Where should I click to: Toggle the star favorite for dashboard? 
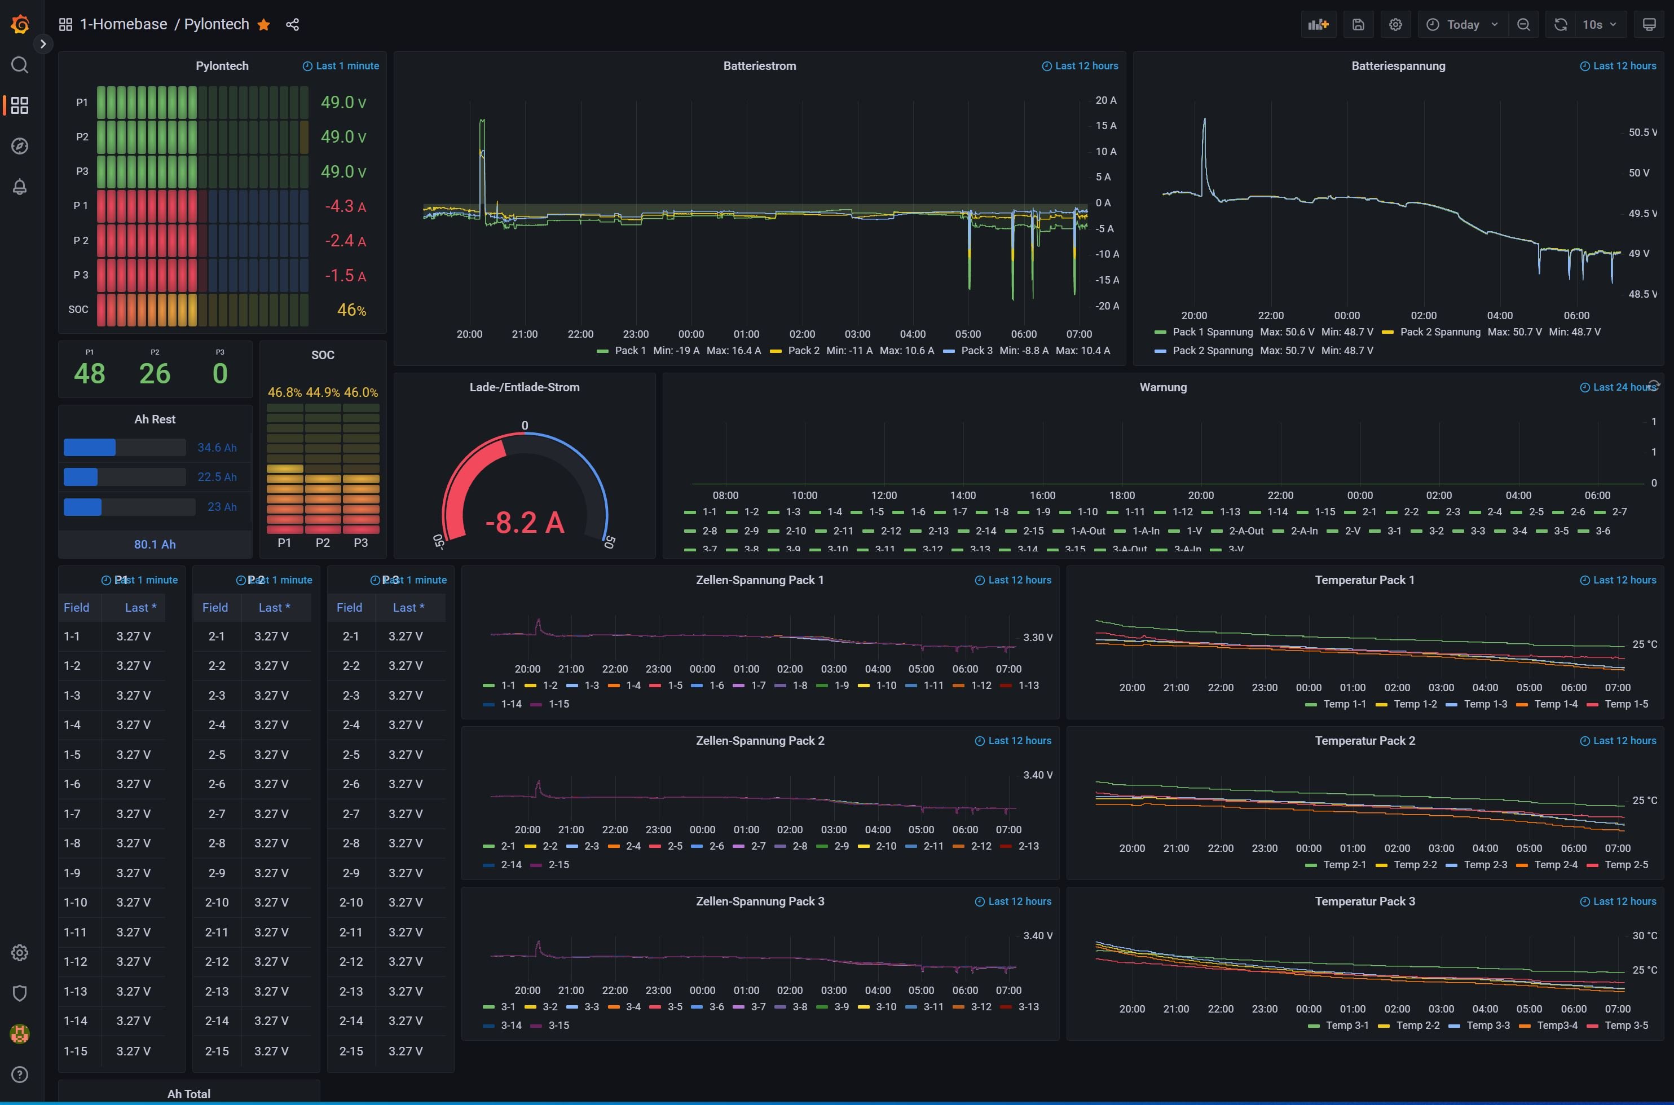tap(263, 25)
